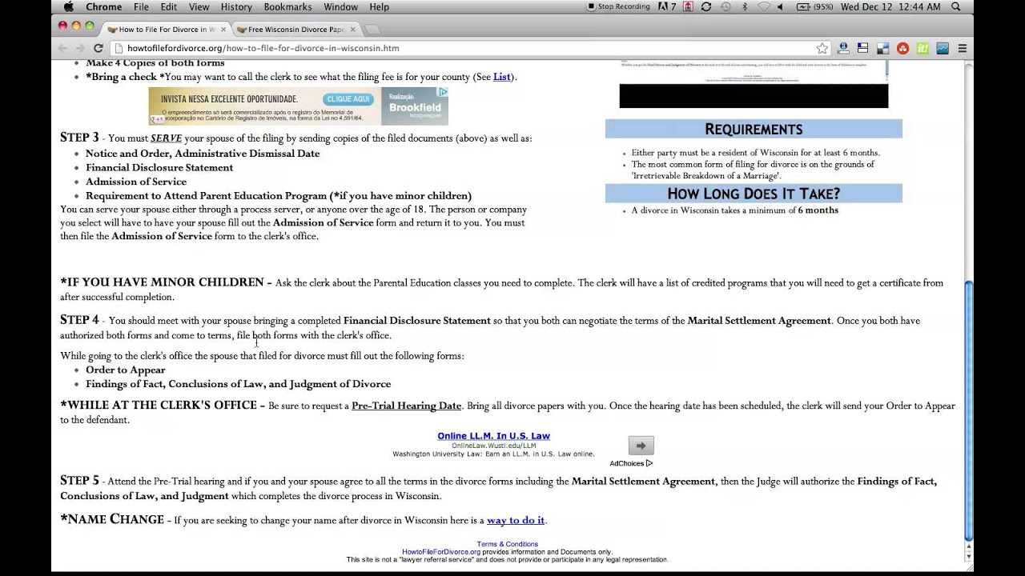The width and height of the screenshot is (1025, 576).
Task: Click the 'Findings of Fact, Conclusions of Law' bullet
Action: tap(239, 384)
